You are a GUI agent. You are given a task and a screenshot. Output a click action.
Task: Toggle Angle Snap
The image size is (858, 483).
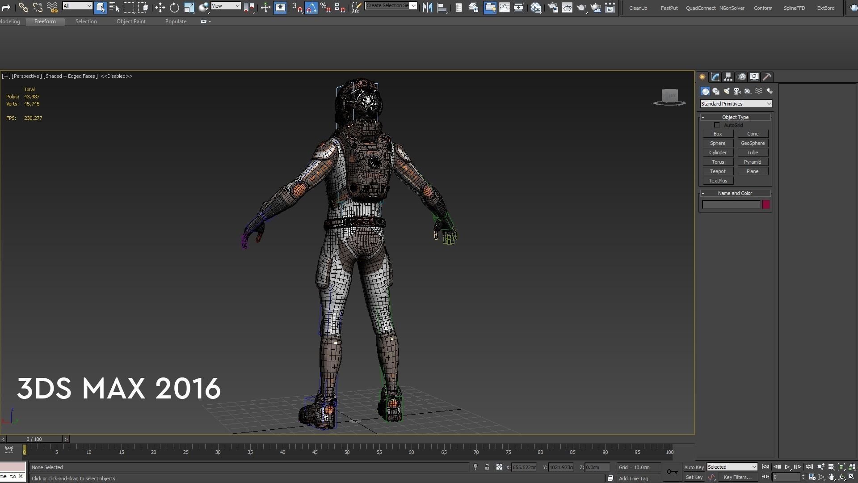pyautogui.click(x=311, y=8)
